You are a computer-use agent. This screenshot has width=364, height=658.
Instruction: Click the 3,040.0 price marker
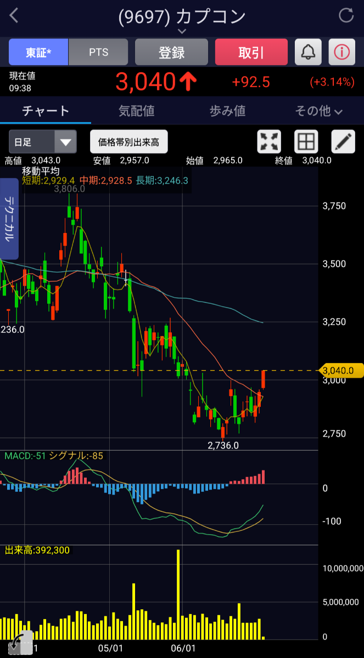coord(341,371)
